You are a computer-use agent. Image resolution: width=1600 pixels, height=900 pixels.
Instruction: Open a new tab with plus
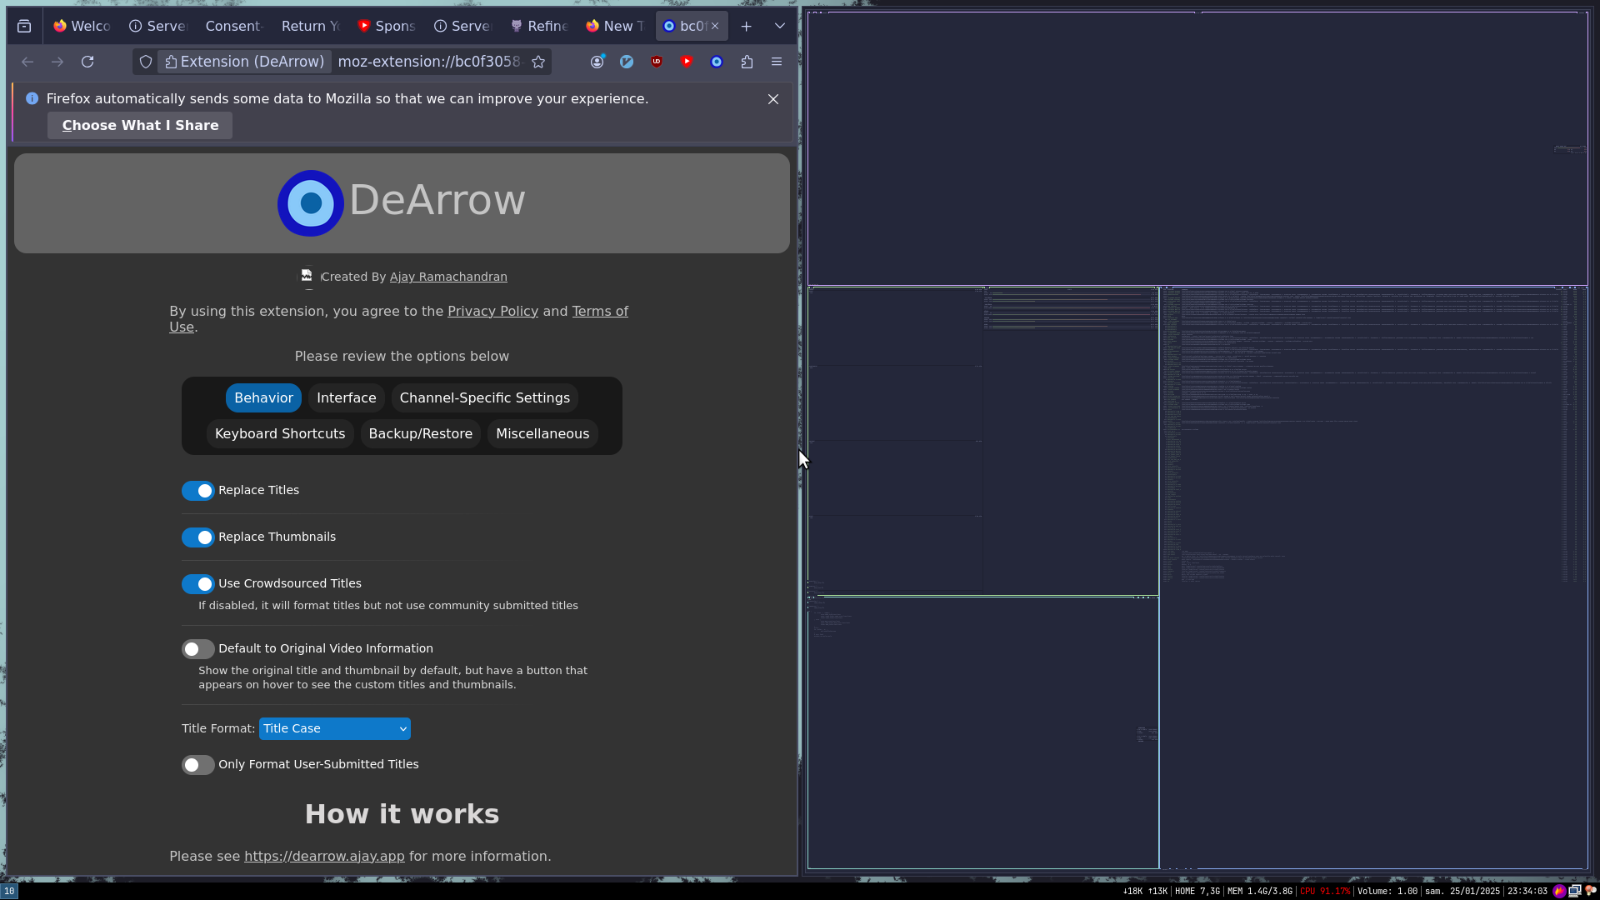point(747,26)
